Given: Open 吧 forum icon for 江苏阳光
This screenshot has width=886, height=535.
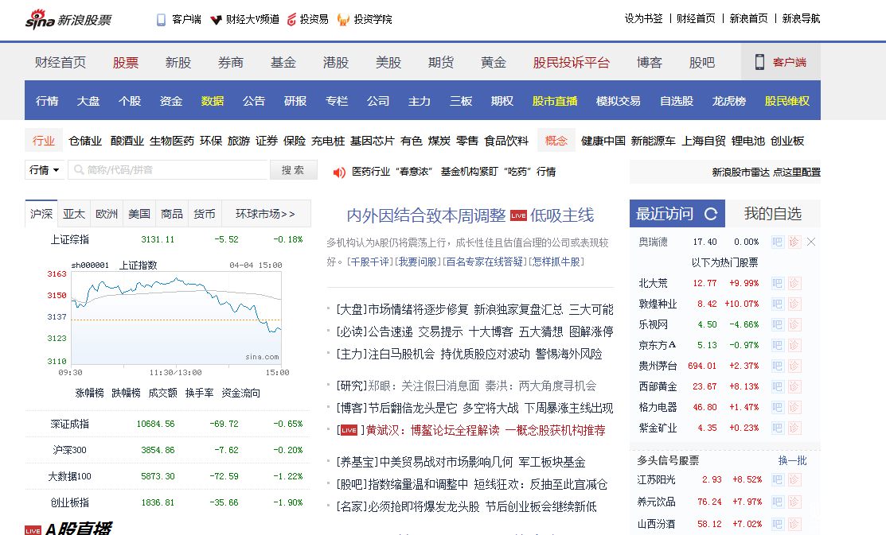Looking at the screenshot, I should coord(778,479).
